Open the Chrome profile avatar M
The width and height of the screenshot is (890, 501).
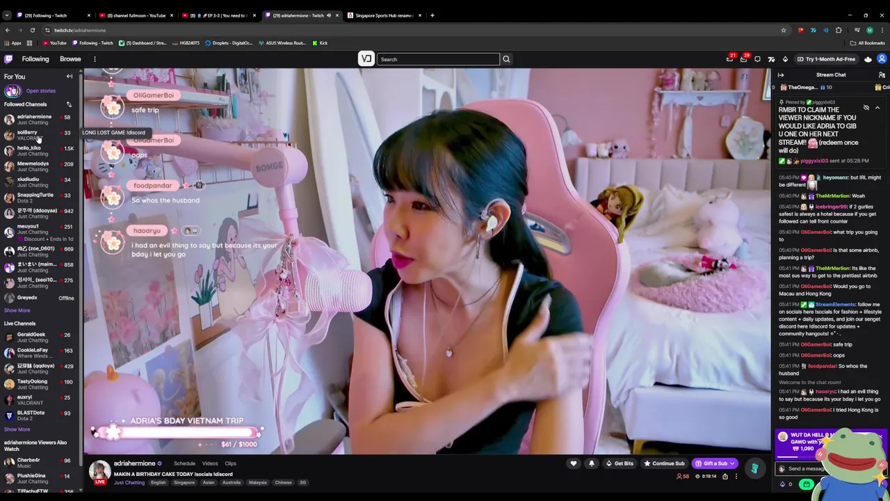click(869, 30)
